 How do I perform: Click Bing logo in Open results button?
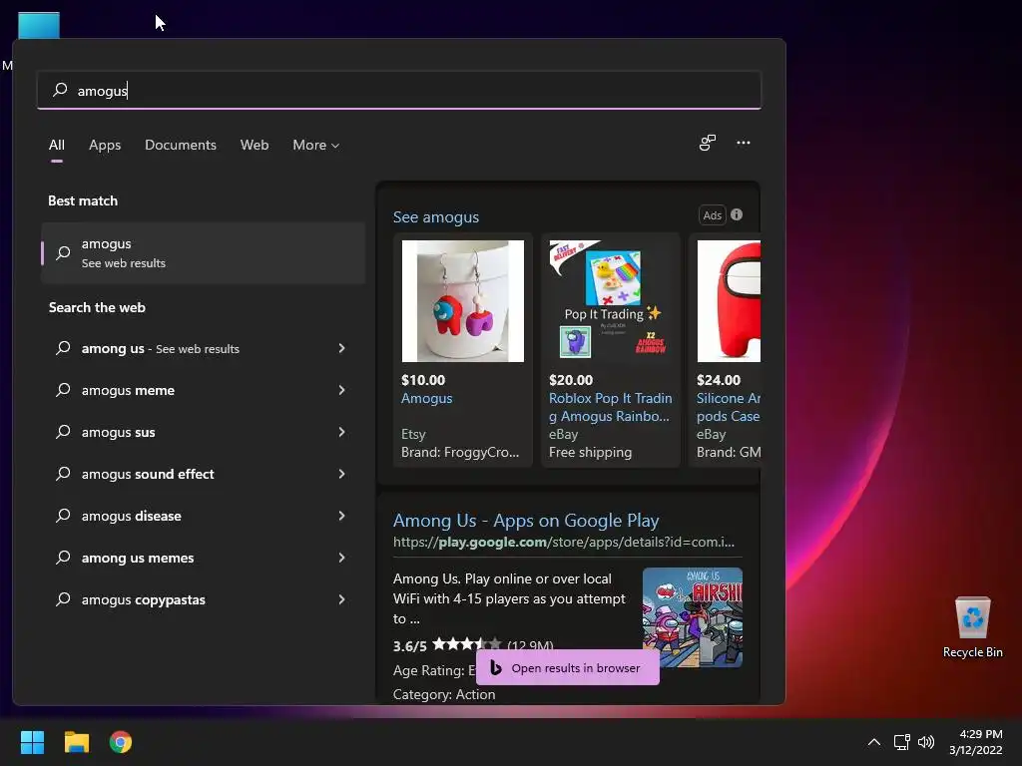[x=495, y=667]
